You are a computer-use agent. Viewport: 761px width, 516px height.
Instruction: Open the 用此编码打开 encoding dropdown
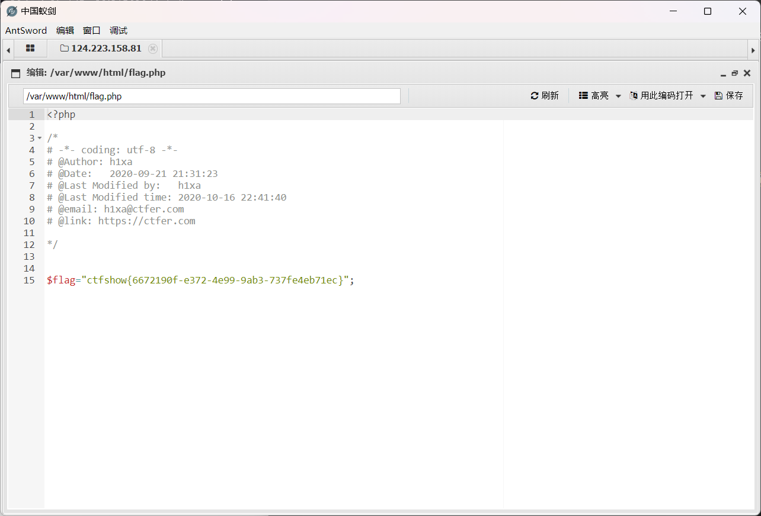[x=703, y=96]
